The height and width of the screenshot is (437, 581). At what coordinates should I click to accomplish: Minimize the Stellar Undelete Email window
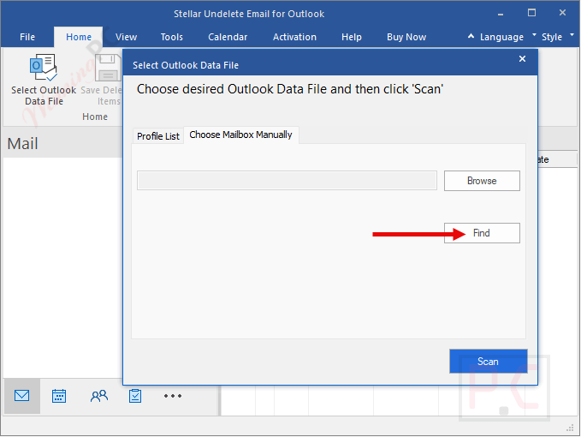tap(501, 14)
